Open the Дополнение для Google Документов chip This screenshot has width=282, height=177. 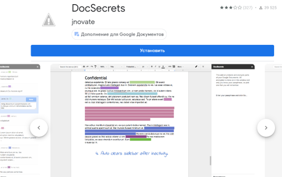click(119, 34)
